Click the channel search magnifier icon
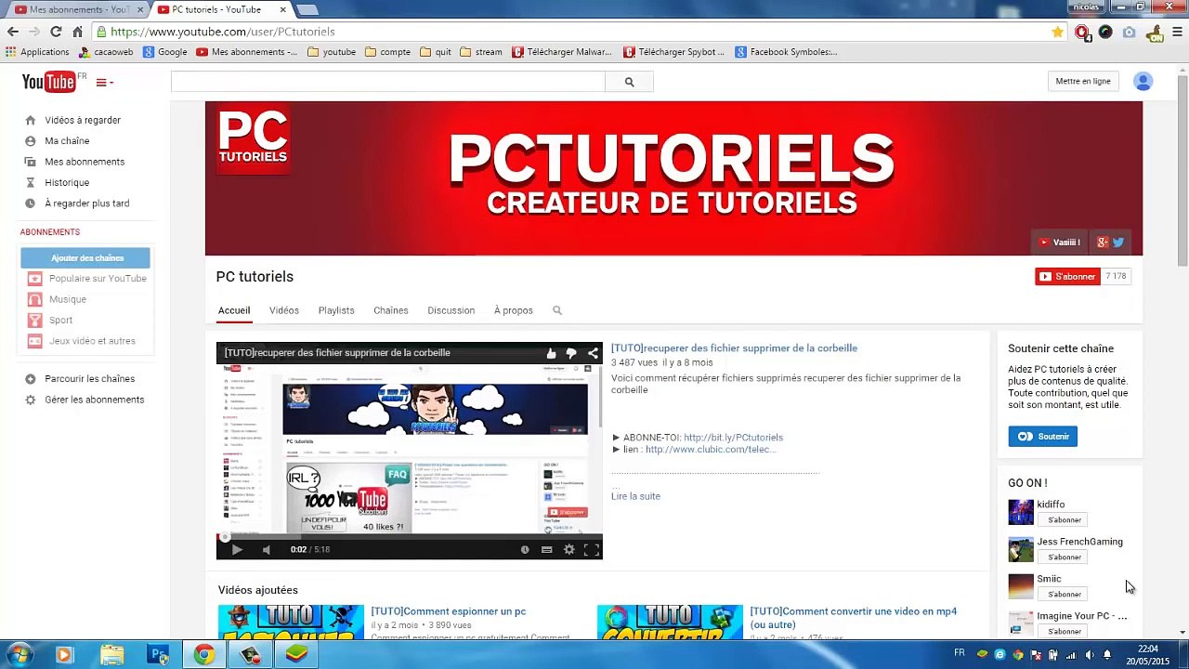This screenshot has width=1189, height=669. (557, 310)
